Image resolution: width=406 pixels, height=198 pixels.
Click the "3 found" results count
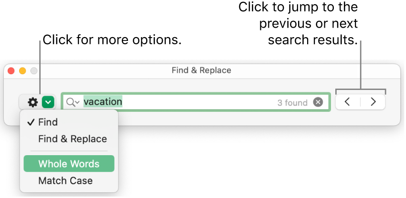coord(292,102)
